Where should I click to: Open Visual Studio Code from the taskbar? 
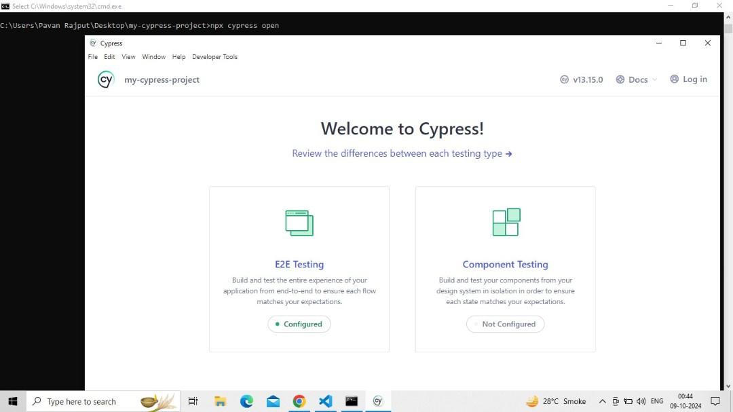tap(326, 401)
